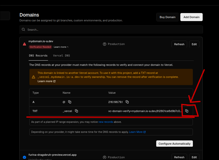Click the _vercel name cell
Image resolution: width=219 pixels, height=160 pixels.
click(x=67, y=111)
